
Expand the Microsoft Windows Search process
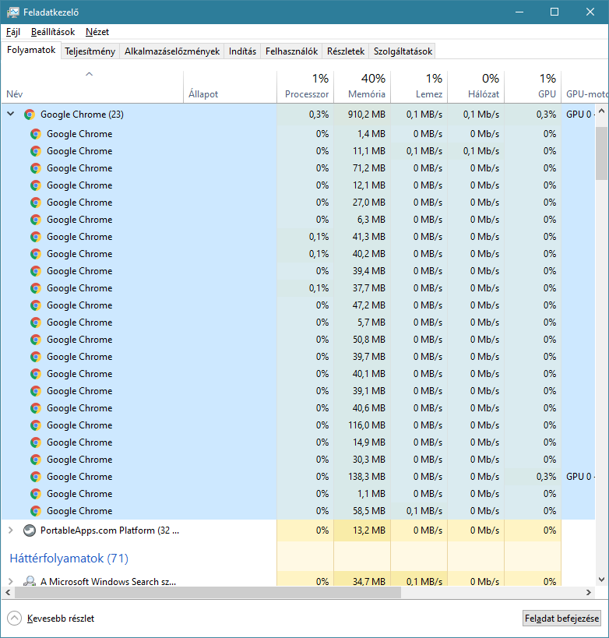pyautogui.click(x=11, y=581)
